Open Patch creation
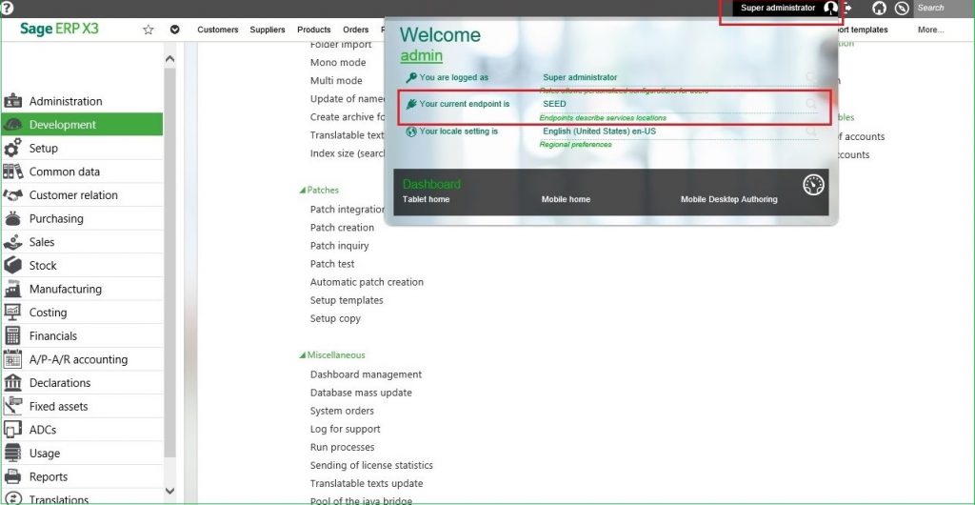Screen dimensions: 975x505 tap(342, 228)
